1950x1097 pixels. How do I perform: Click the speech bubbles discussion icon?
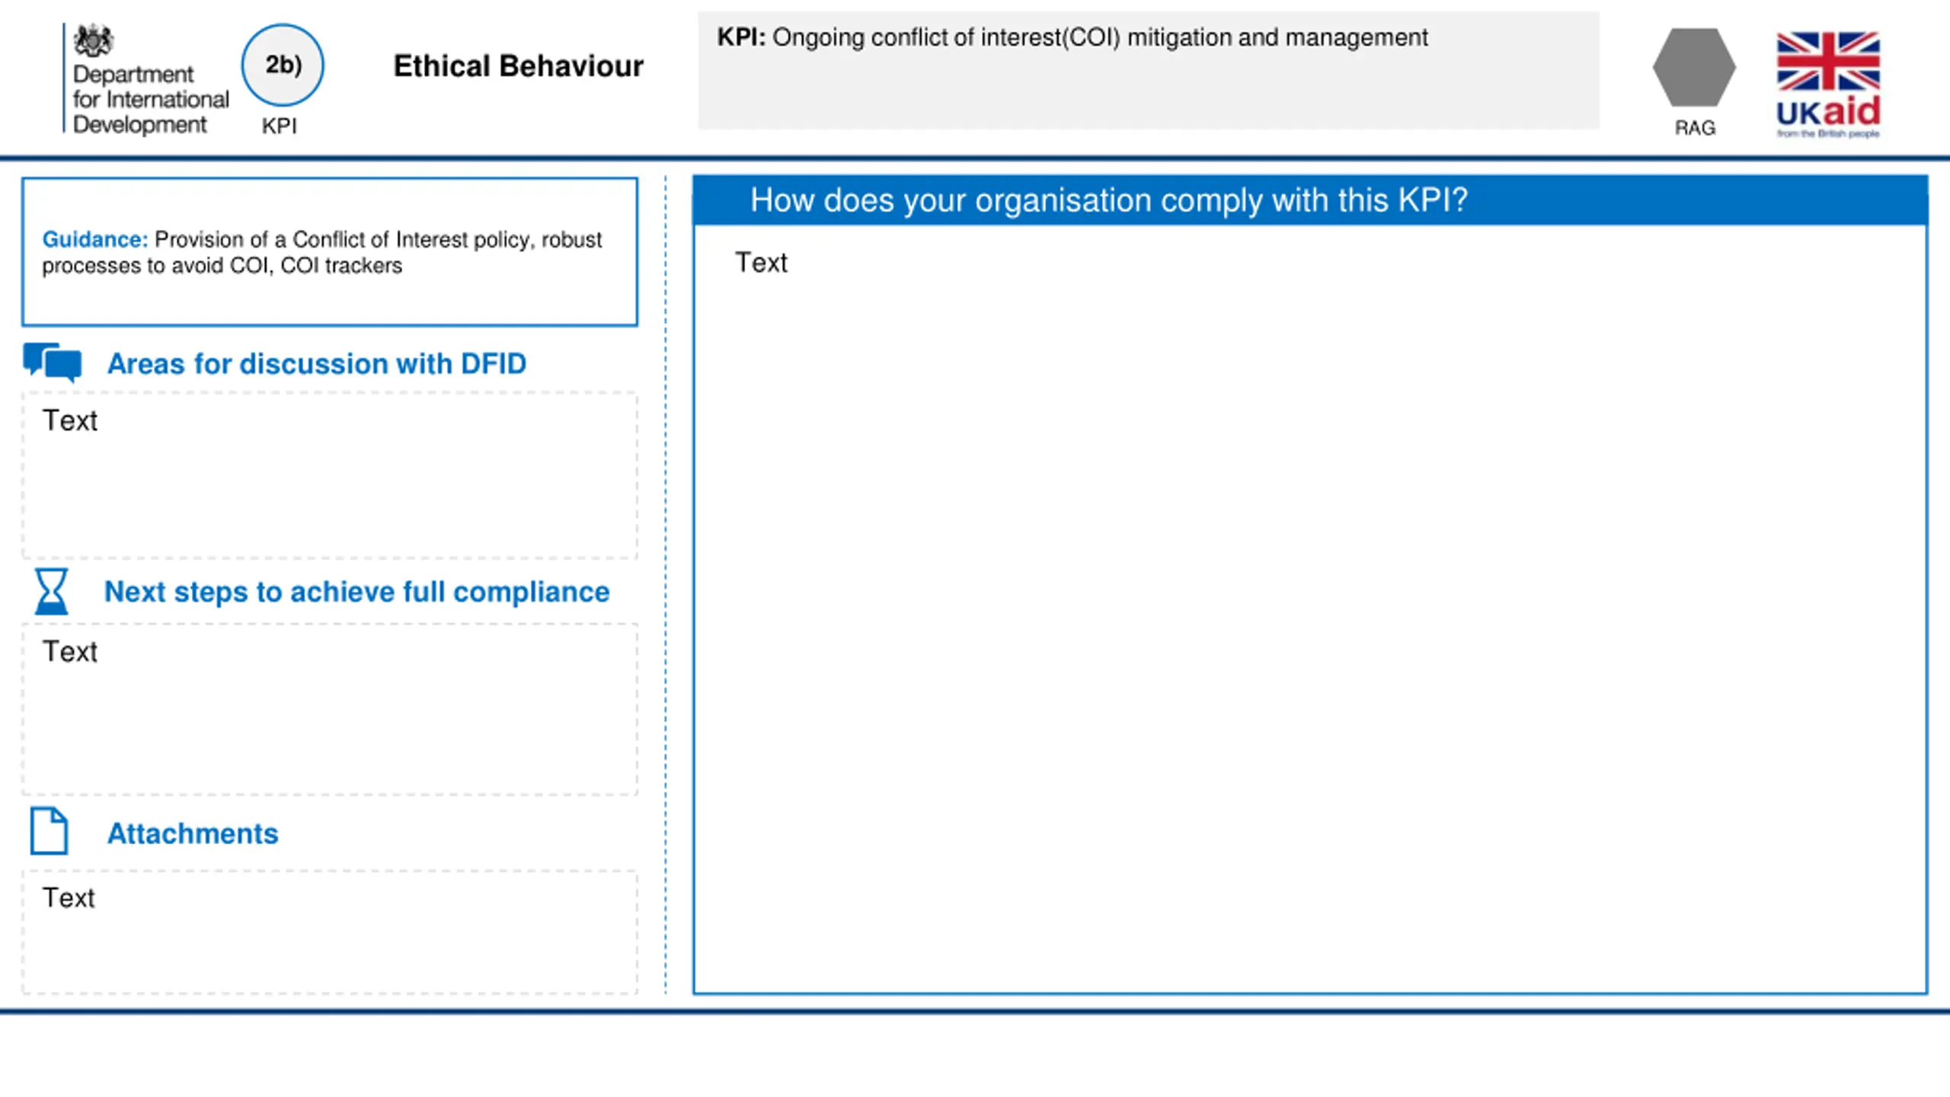[52, 362]
